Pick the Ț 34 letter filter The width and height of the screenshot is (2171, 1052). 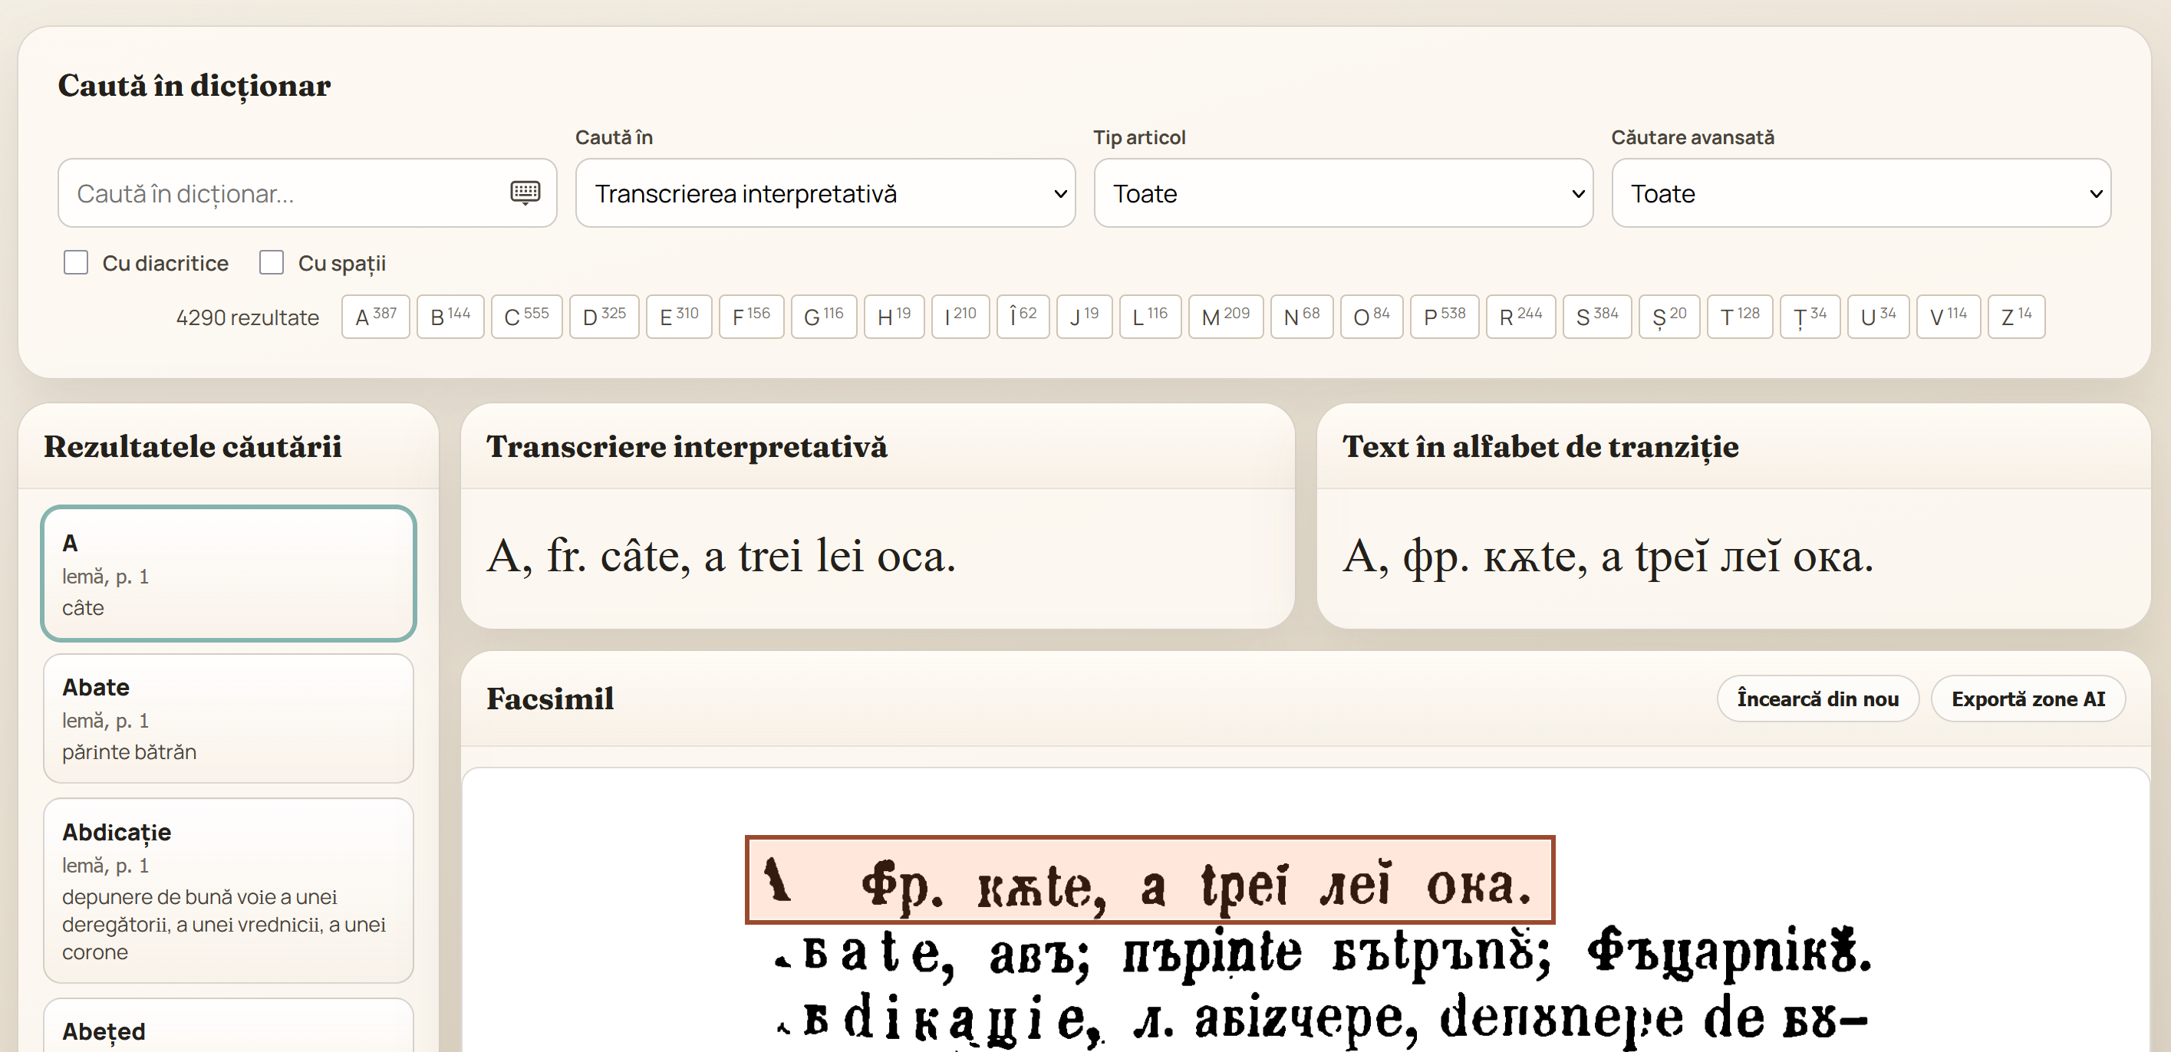1810,317
